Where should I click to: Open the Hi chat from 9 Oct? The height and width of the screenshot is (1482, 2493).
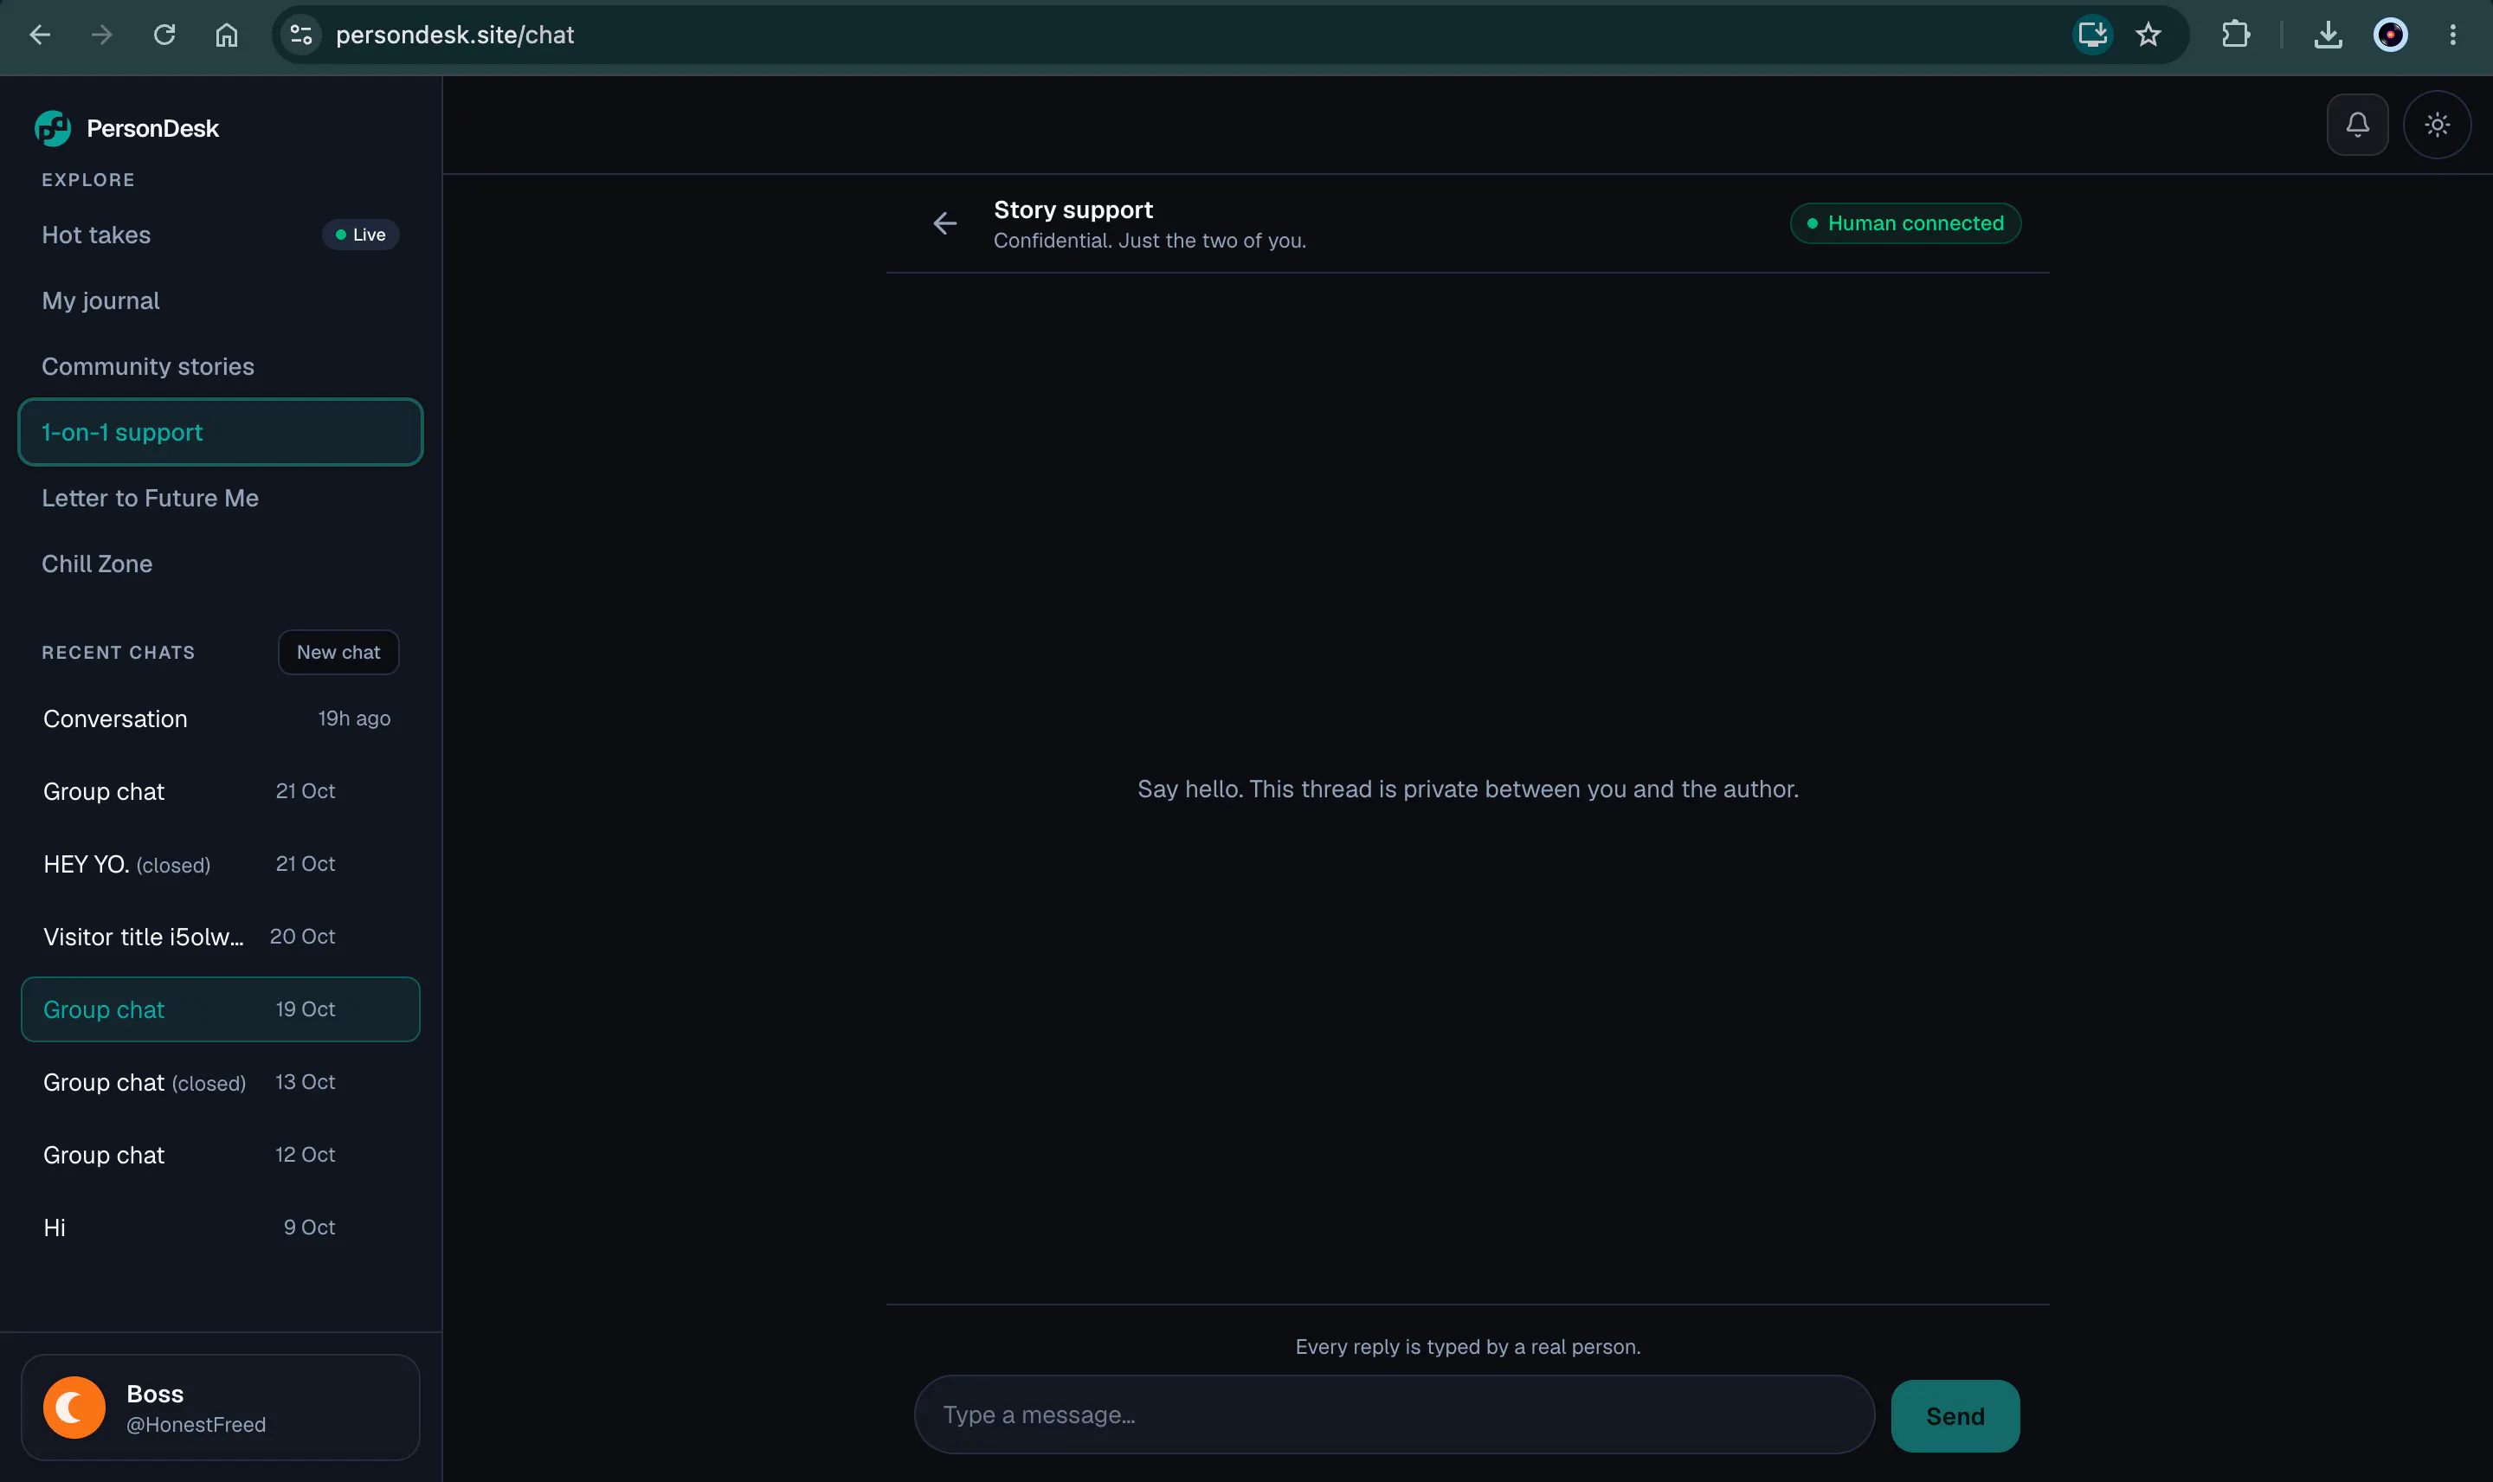point(221,1227)
